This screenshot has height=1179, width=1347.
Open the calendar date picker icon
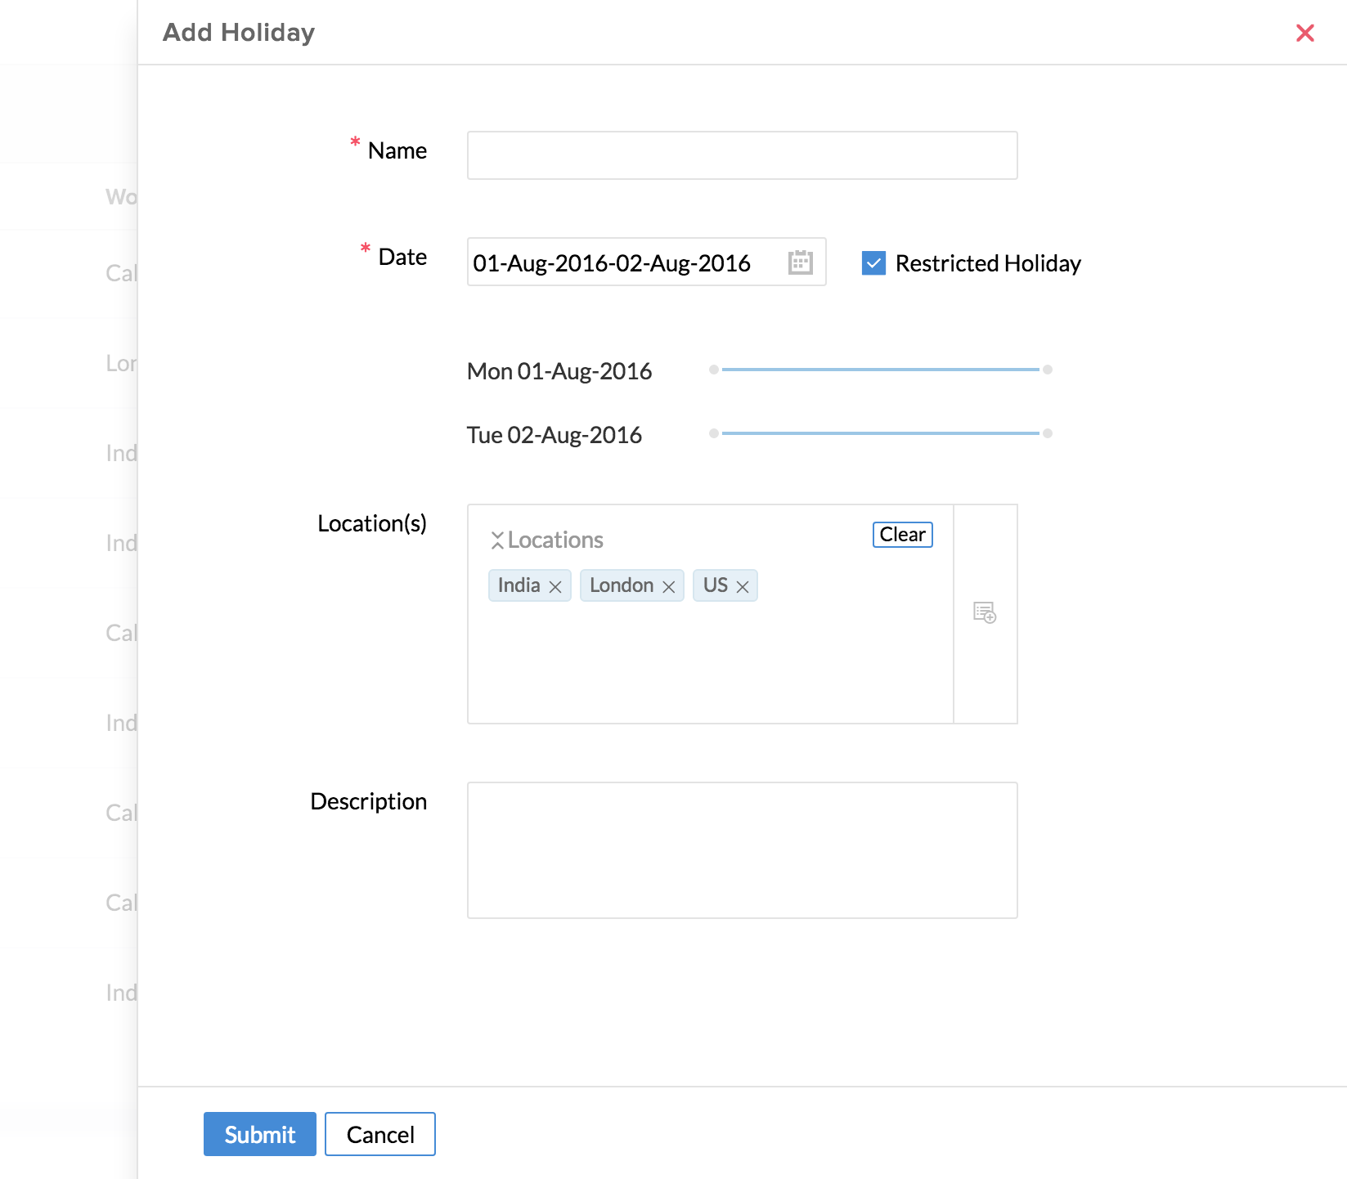tap(800, 262)
